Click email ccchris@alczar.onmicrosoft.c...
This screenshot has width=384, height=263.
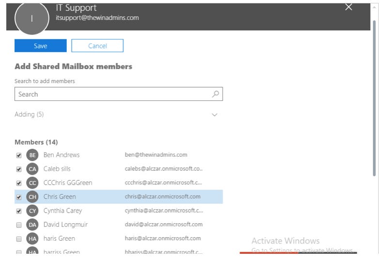(163, 182)
